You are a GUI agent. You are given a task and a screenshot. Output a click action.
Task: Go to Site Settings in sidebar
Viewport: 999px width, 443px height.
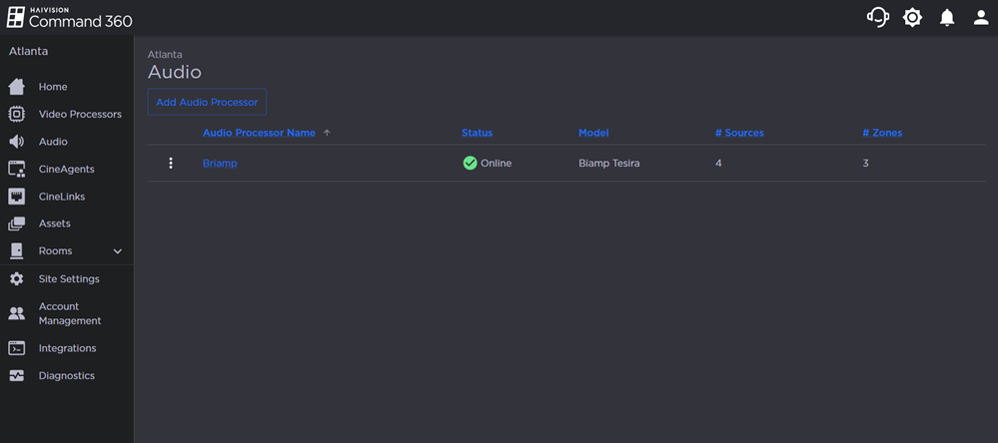coord(68,279)
